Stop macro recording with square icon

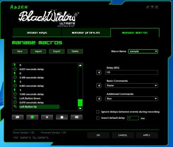point(62,117)
